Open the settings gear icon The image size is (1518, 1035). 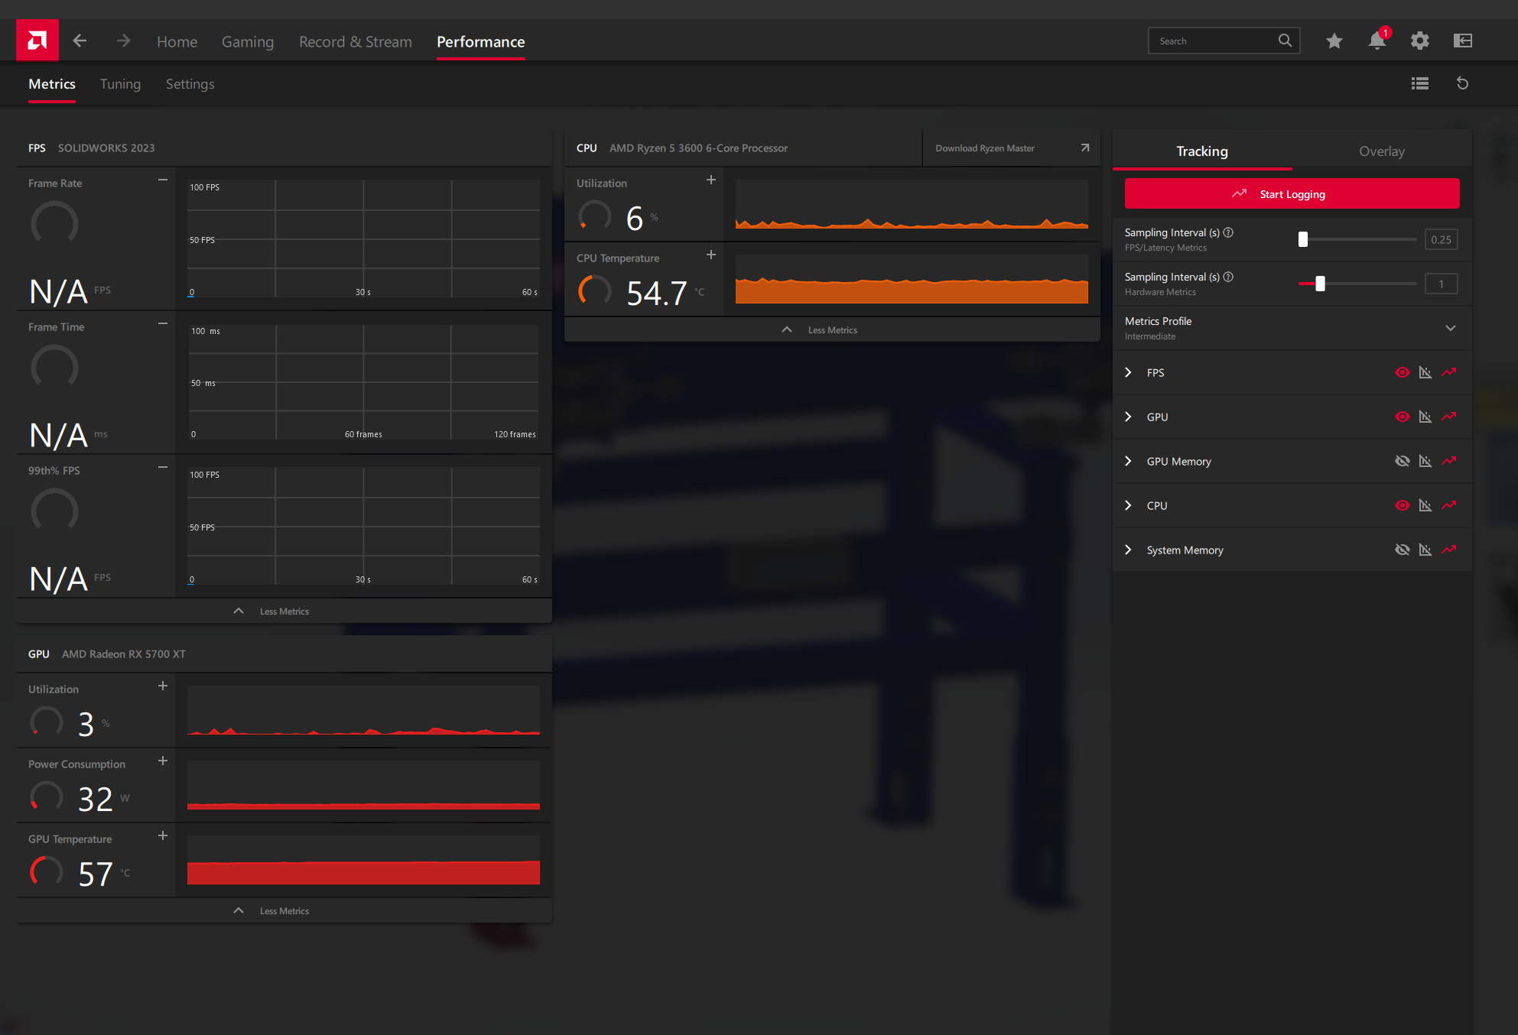(x=1419, y=41)
